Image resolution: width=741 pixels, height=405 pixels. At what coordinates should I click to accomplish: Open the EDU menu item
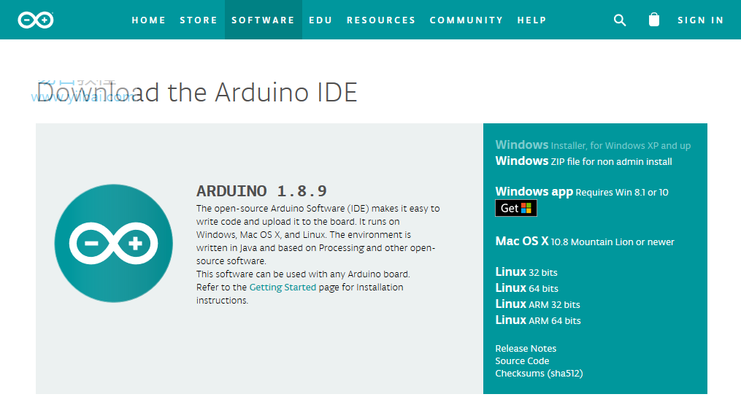(321, 20)
